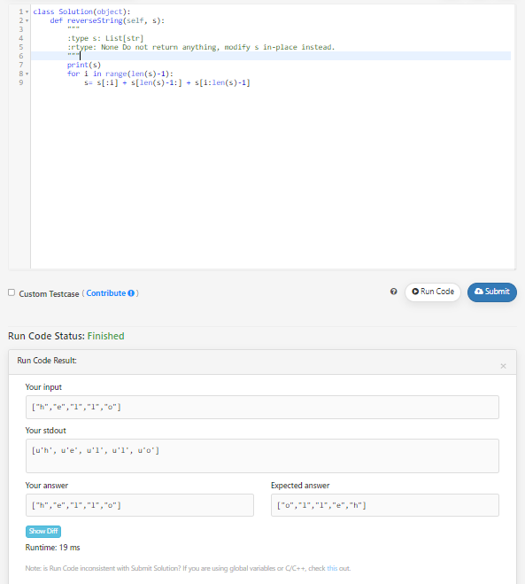The width and height of the screenshot is (525, 584).
Task: Open the Contribute link
Action: coord(106,293)
